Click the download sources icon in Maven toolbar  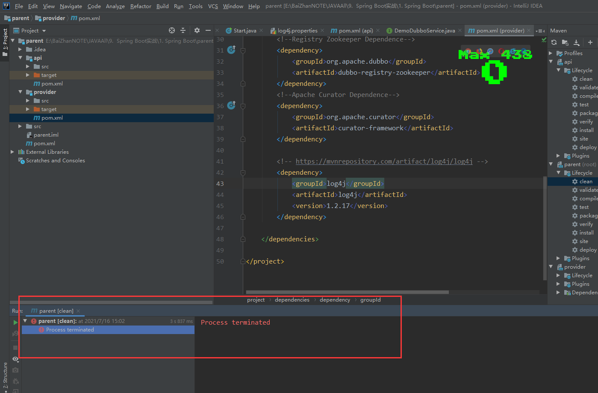pos(577,42)
